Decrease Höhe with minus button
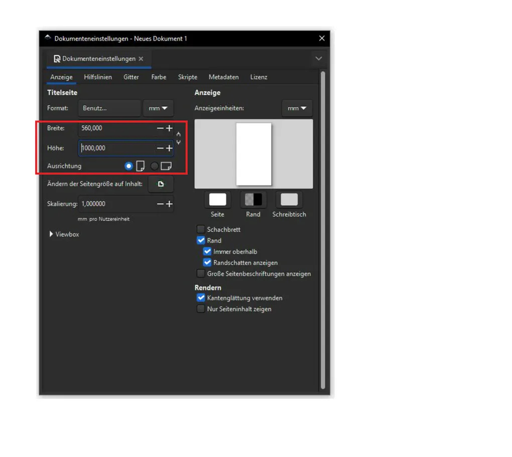512x457 pixels. click(160, 148)
